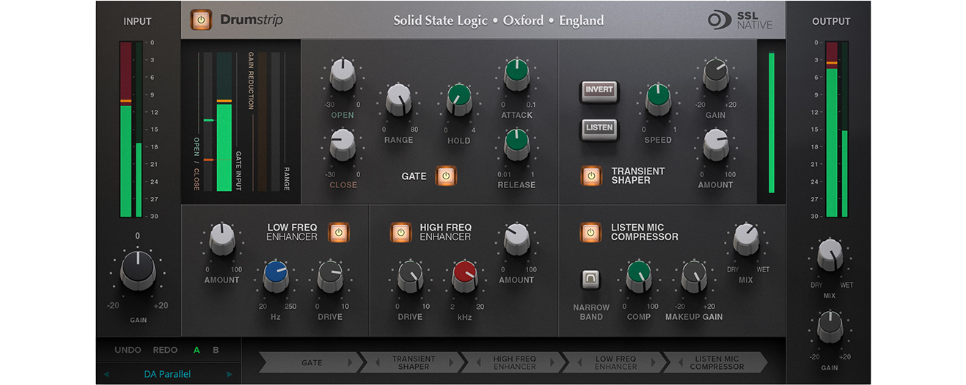Toggle the High Freq Enhancer power button
The image size is (966, 385).
pos(400,233)
